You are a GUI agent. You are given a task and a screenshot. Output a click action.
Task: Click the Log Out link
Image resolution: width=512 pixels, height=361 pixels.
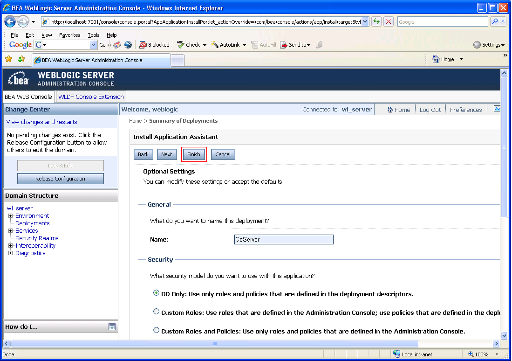430,110
